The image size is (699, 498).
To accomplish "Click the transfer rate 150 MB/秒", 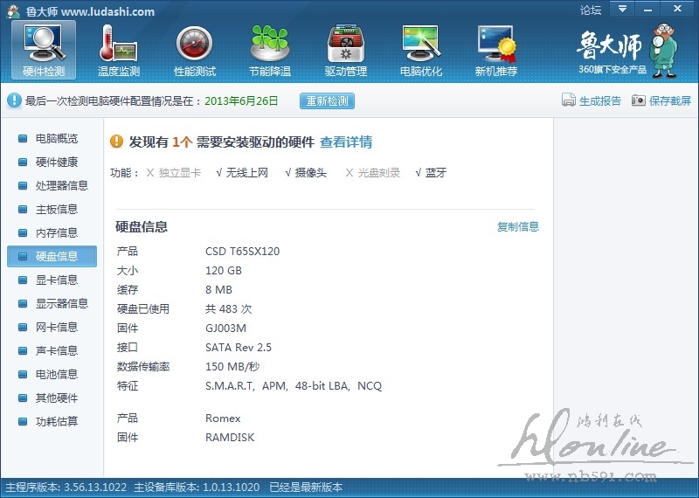I will click(x=232, y=366).
